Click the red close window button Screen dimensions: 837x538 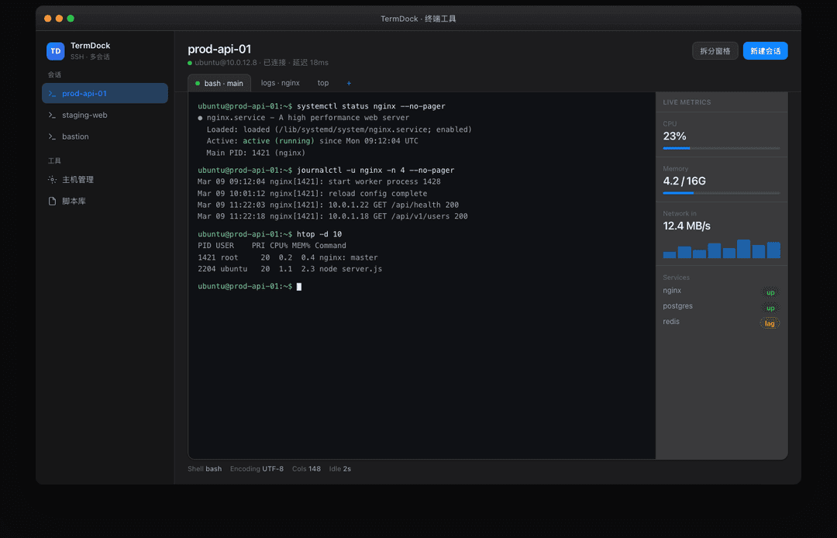click(47, 19)
